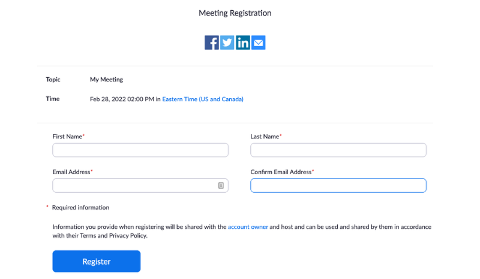Click the contact autofill icon in Email Address field

[221, 186]
